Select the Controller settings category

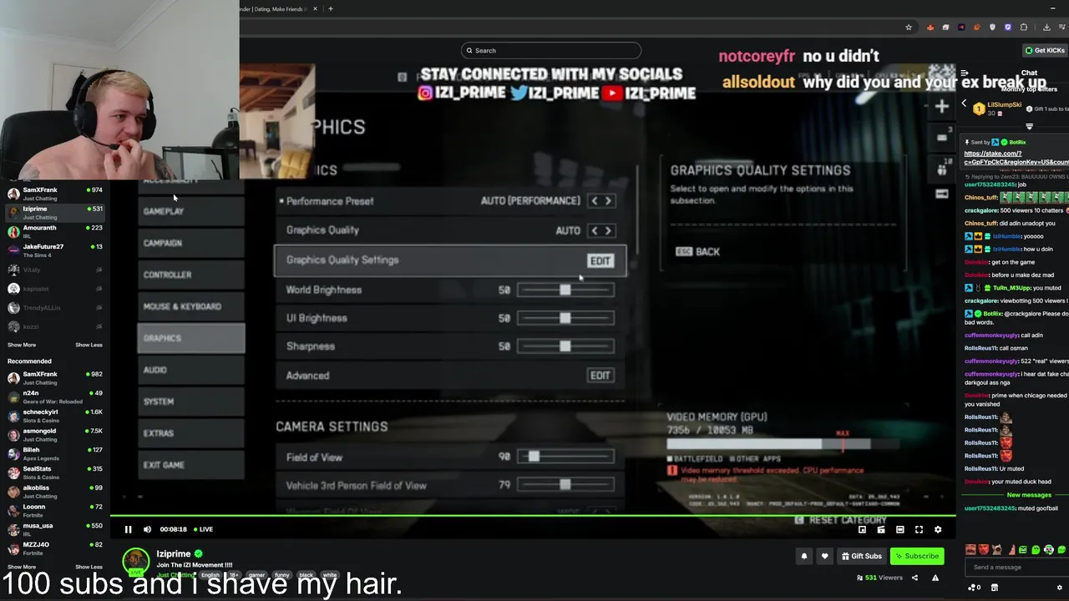[191, 275]
